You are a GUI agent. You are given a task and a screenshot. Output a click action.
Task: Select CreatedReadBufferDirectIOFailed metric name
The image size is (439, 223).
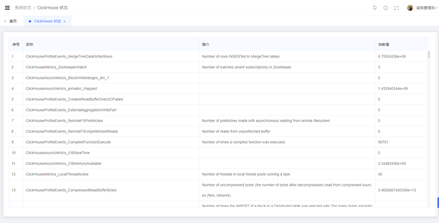74,99
